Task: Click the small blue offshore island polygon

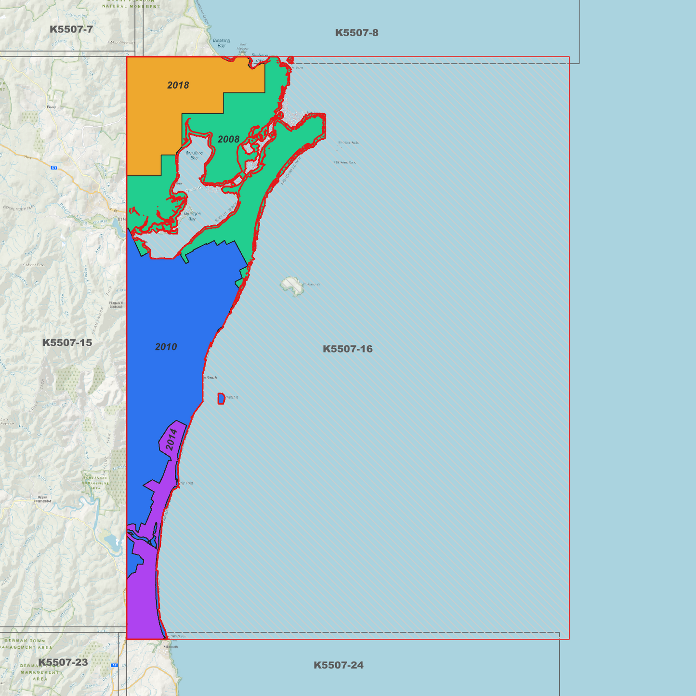Action: 221,398
